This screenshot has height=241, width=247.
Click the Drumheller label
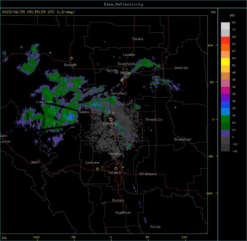click(183, 139)
